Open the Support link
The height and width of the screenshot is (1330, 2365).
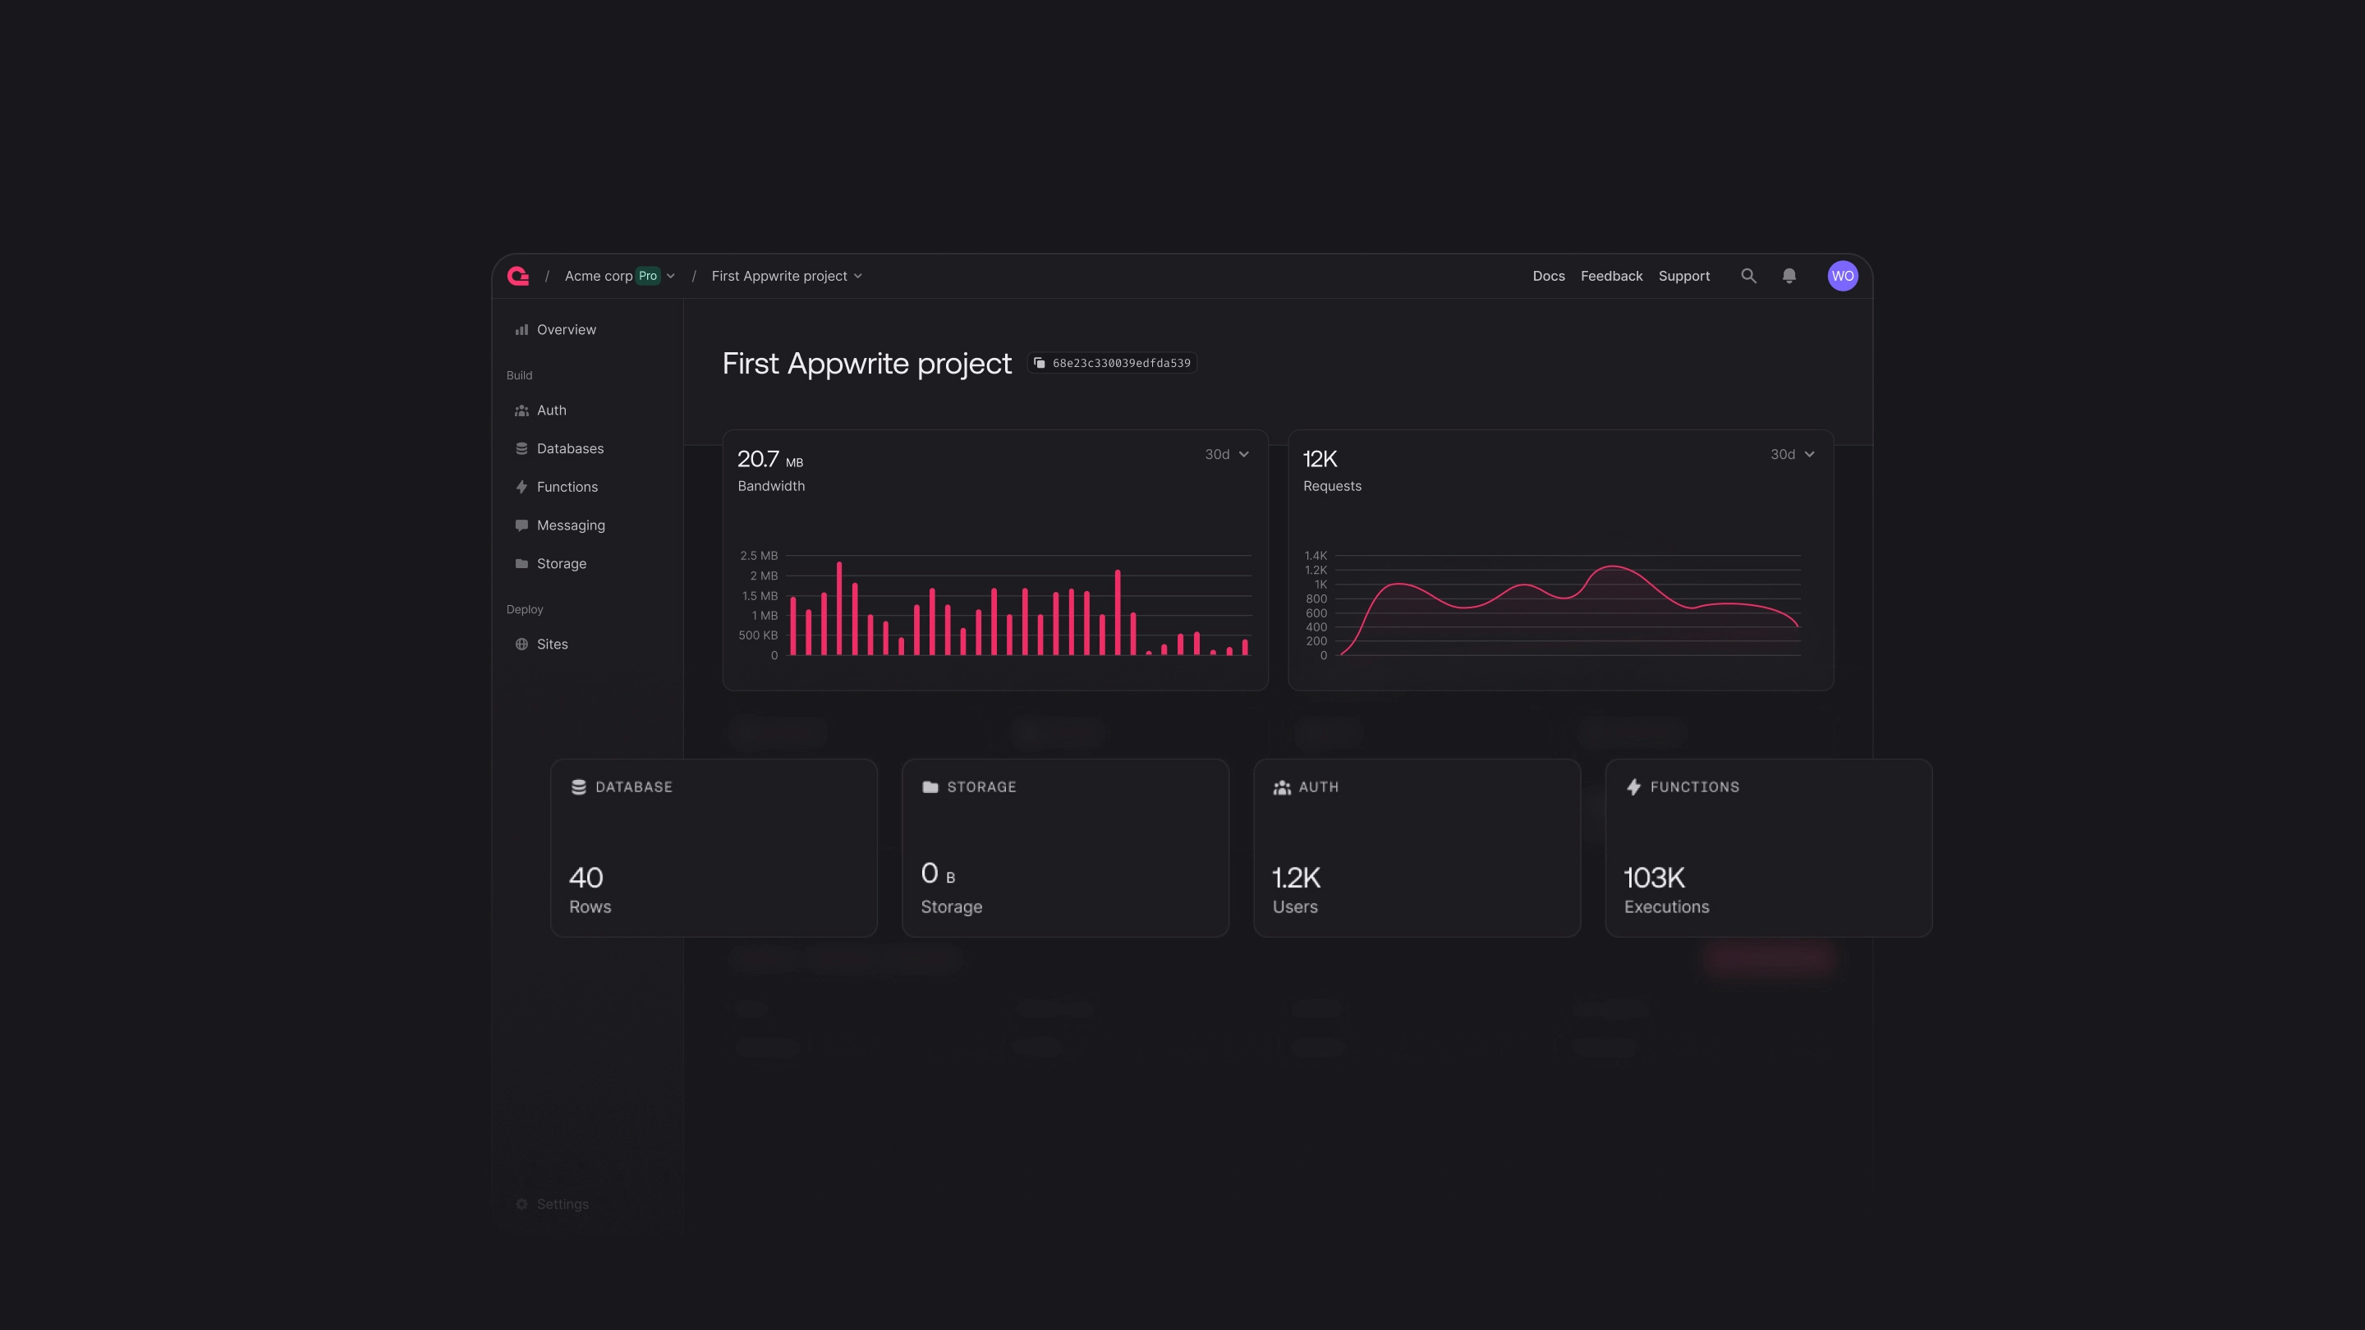pyautogui.click(x=1683, y=275)
